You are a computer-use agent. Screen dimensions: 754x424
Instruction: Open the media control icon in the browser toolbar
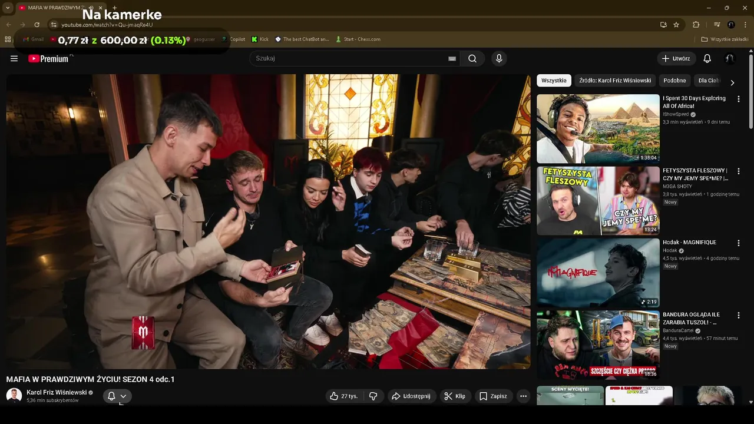pos(717,25)
